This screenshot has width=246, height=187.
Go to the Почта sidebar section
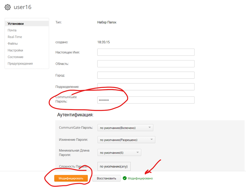pyautogui.click(x=12, y=30)
